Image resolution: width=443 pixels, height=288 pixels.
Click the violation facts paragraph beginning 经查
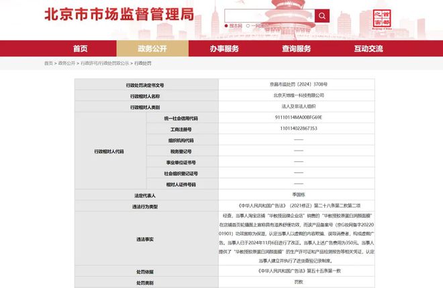click(x=297, y=238)
